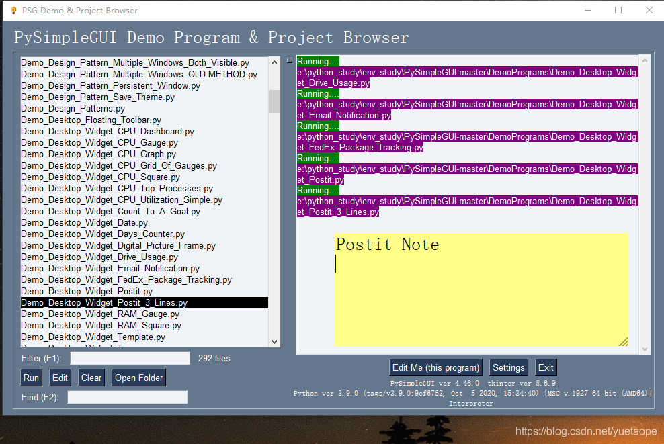Select Demo_Desktop_Widget_CPU_Dashboard.py
Screen dimensions: 664x444
tap(144, 131)
